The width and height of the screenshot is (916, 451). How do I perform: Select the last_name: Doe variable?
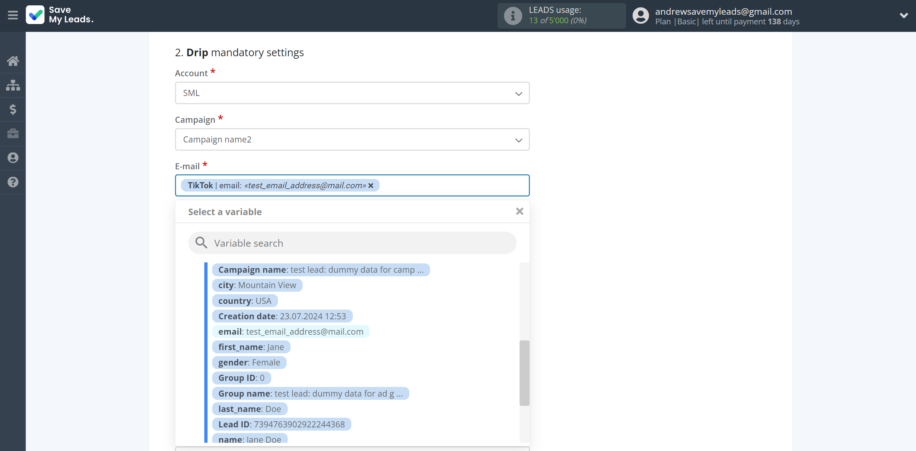(x=250, y=409)
